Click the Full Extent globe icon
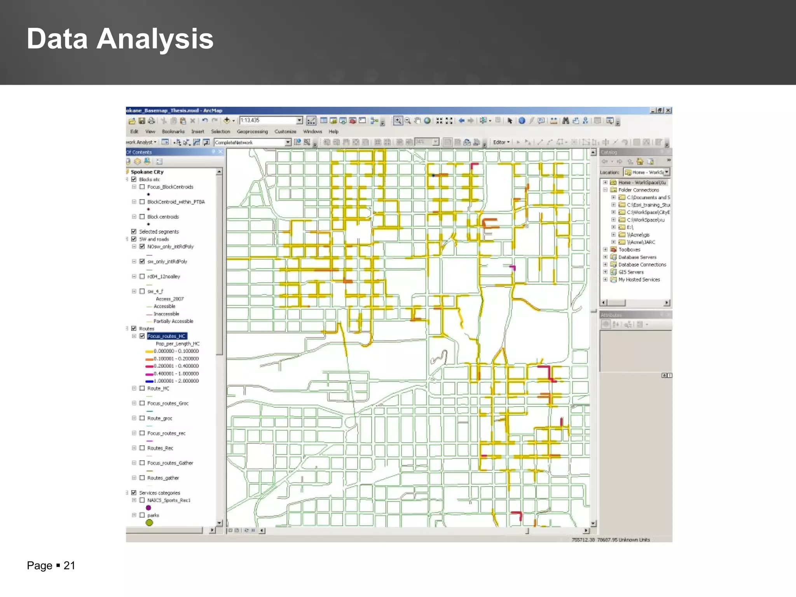Viewport: 796px width, 597px height. point(427,121)
